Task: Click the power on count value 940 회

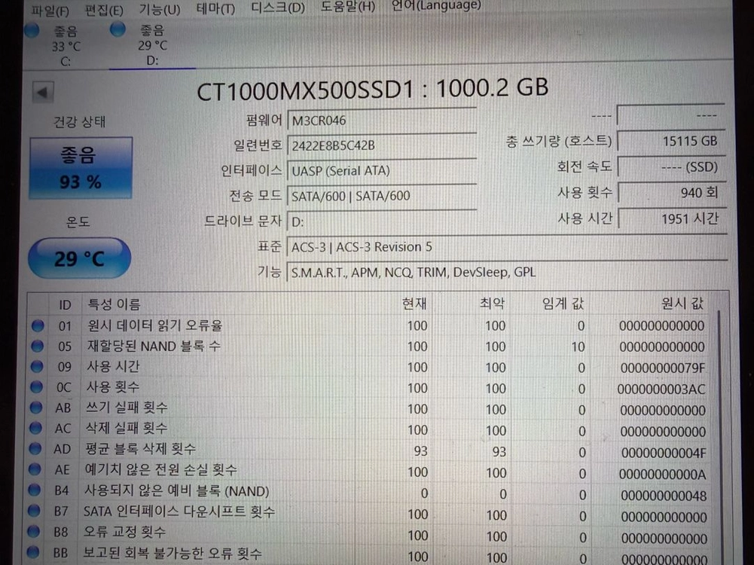Action: pyautogui.click(x=672, y=193)
